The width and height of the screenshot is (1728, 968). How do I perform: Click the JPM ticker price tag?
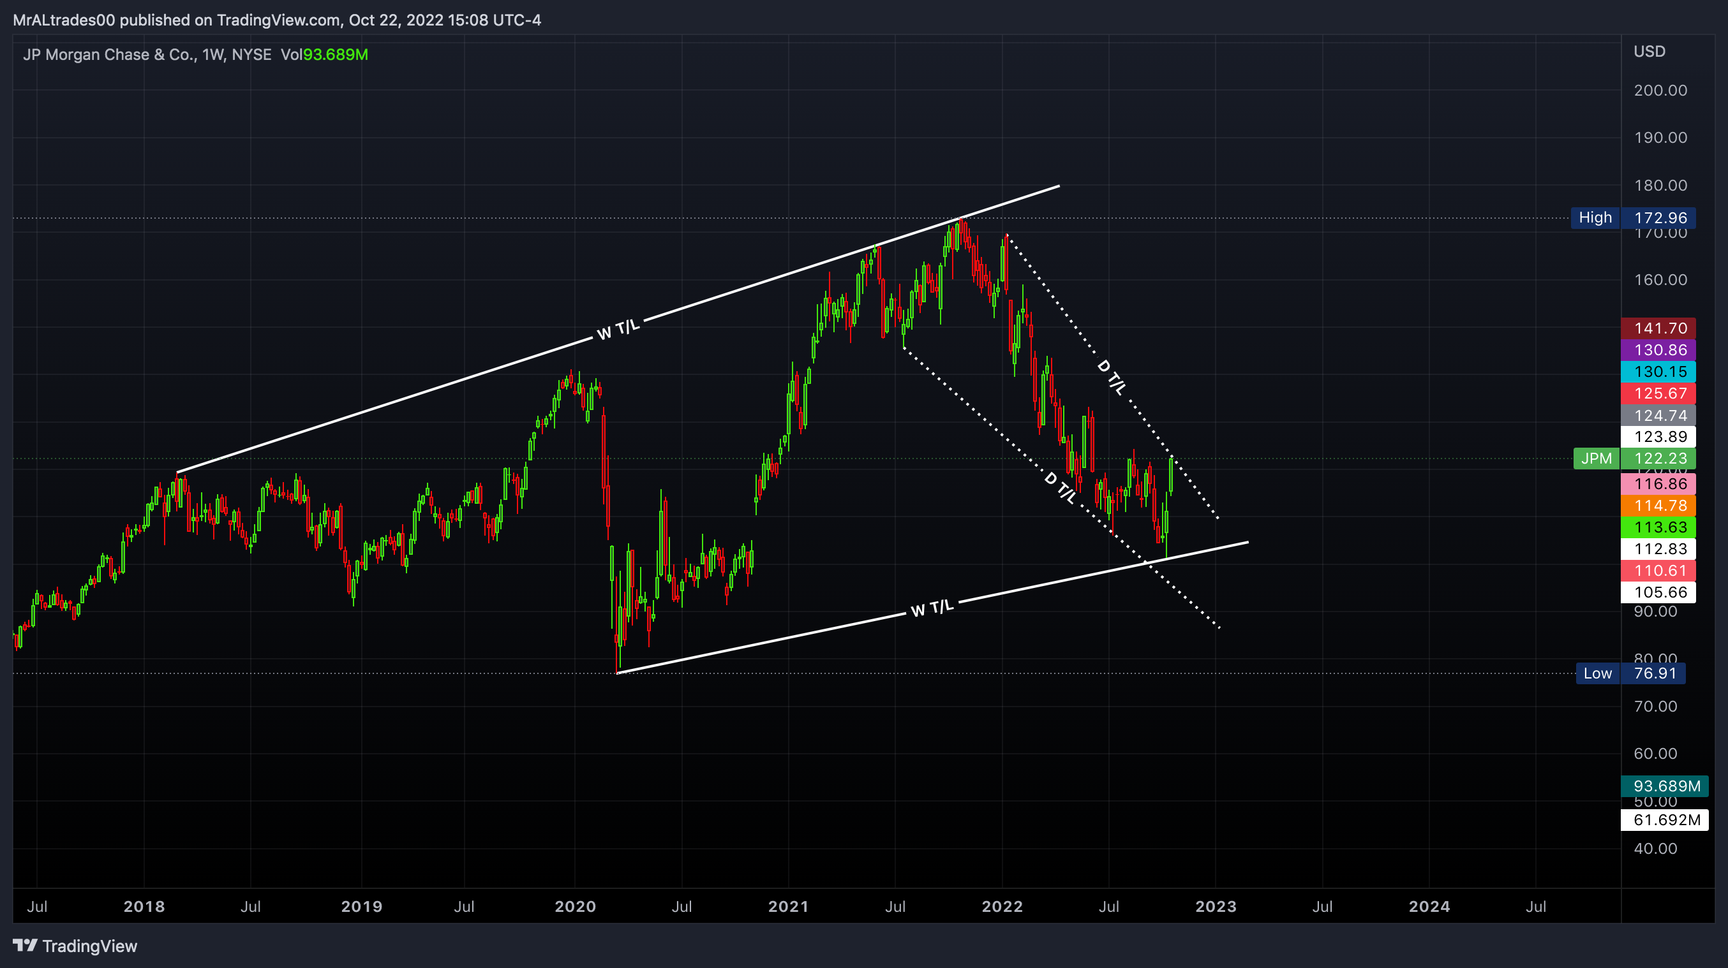(1597, 458)
